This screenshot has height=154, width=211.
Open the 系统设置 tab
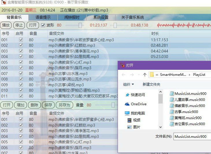point(101,17)
